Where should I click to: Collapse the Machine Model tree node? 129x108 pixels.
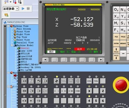12,45
